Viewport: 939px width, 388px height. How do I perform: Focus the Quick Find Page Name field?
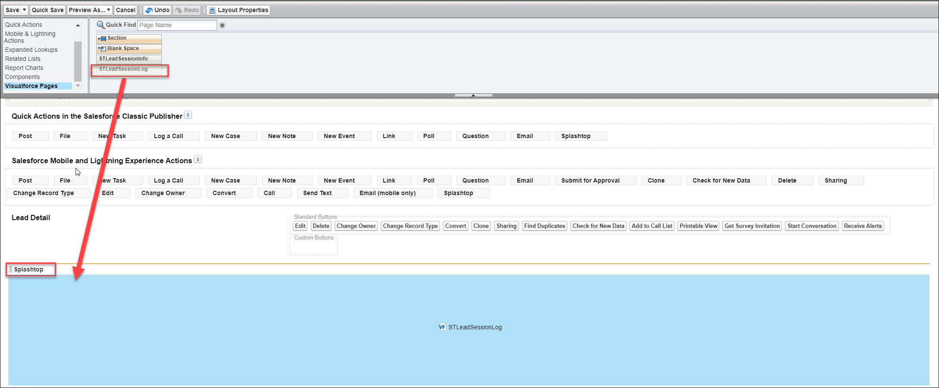click(177, 25)
